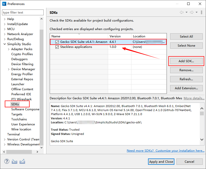Expand the Version Control node
Image resolution: width=206 pixels, height=169 pixels.
click(x=5, y=139)
